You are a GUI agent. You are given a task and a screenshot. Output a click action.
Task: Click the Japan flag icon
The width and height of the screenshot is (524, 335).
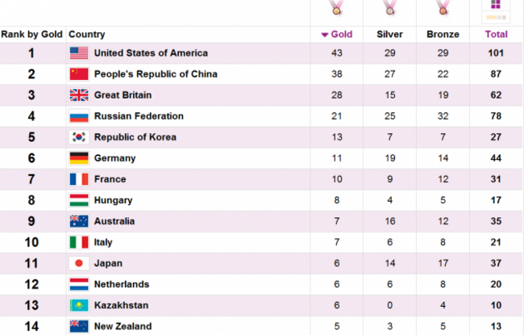click(78, 263)
